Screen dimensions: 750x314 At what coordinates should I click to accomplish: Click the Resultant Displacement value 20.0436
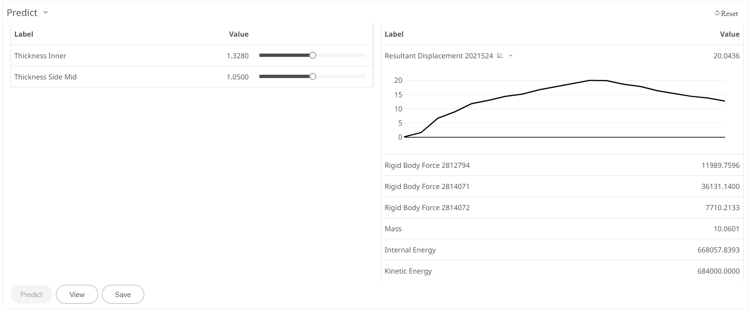pos(726,56)
